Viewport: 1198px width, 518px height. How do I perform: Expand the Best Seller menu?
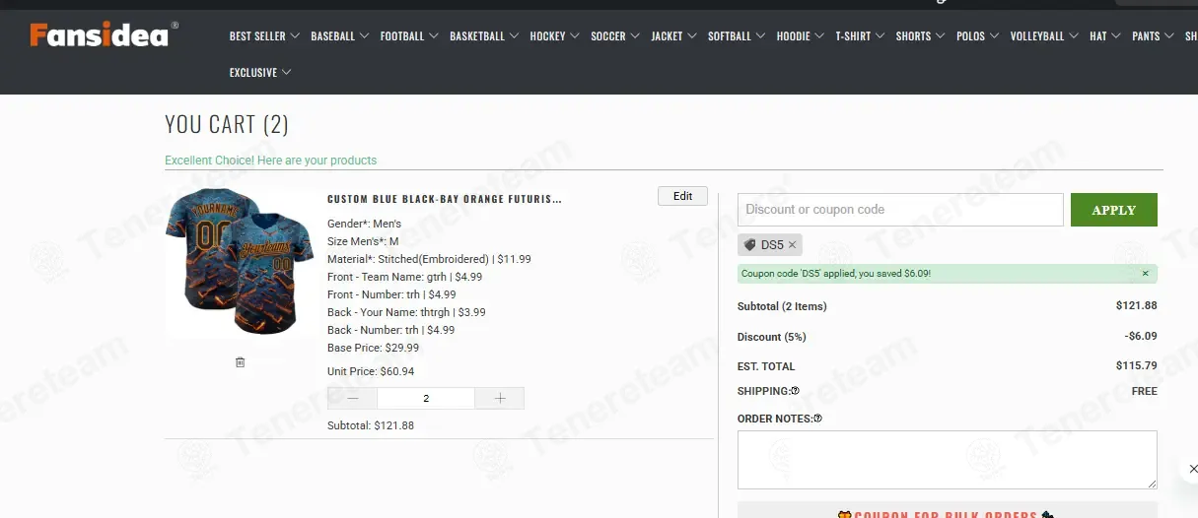pos(263,36)
